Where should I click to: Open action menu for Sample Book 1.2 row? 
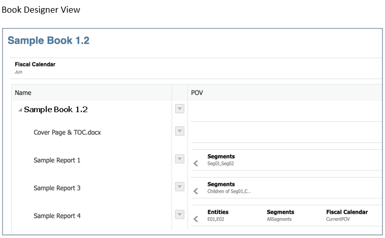point(179,109)
